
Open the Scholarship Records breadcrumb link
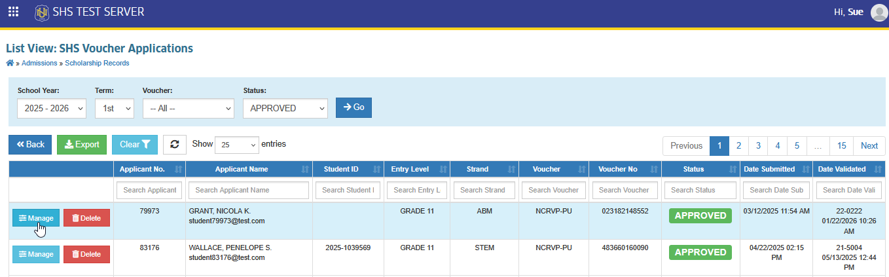pyautogui.click(x=97, y=63)
